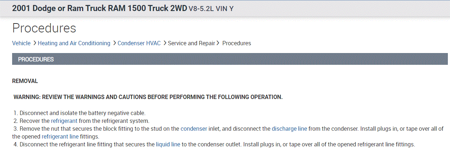Follow the condenser link in step 3
Screen dimensions: 450x151
(194, 129)
